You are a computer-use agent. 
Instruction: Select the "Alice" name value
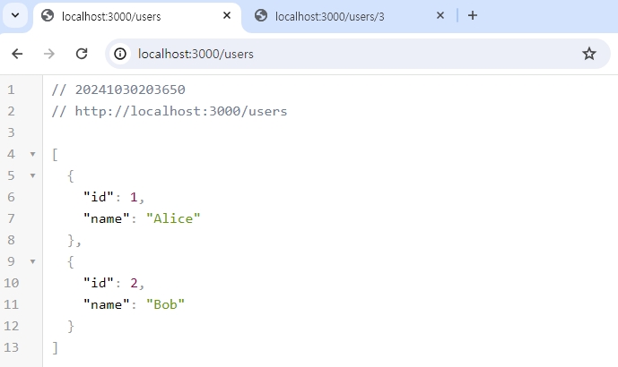tap(173, 218)
